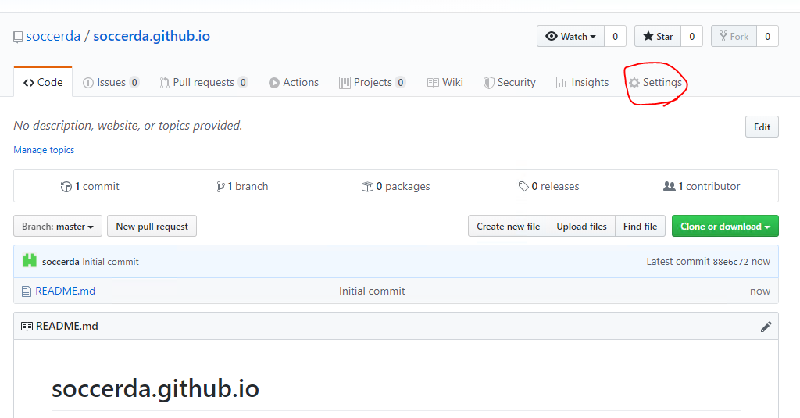Open the Watch dropdown
The height and width of the screenshot is (418, 800).
coord(570,36)
